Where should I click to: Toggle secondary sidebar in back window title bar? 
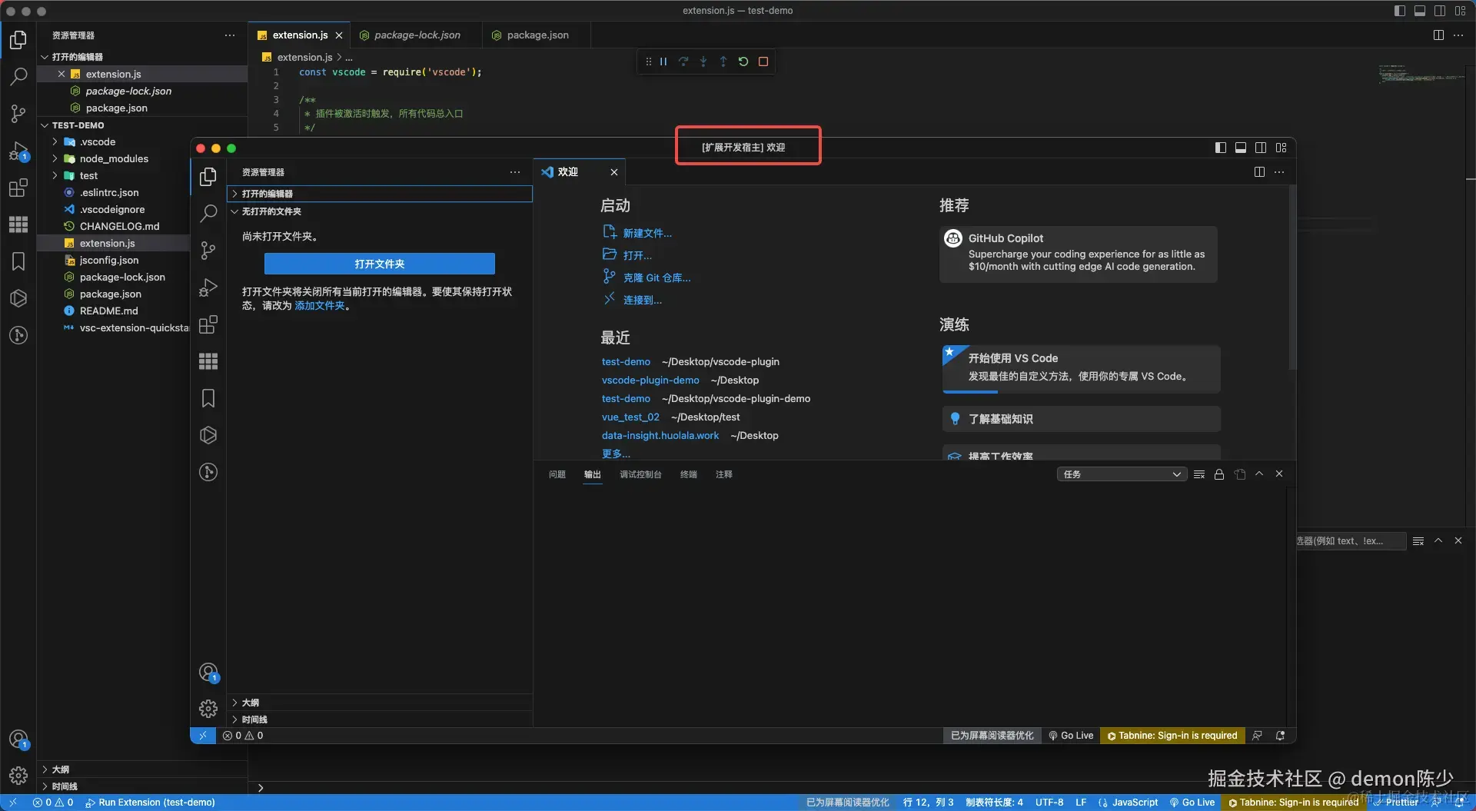click(x=1440, y=11)
